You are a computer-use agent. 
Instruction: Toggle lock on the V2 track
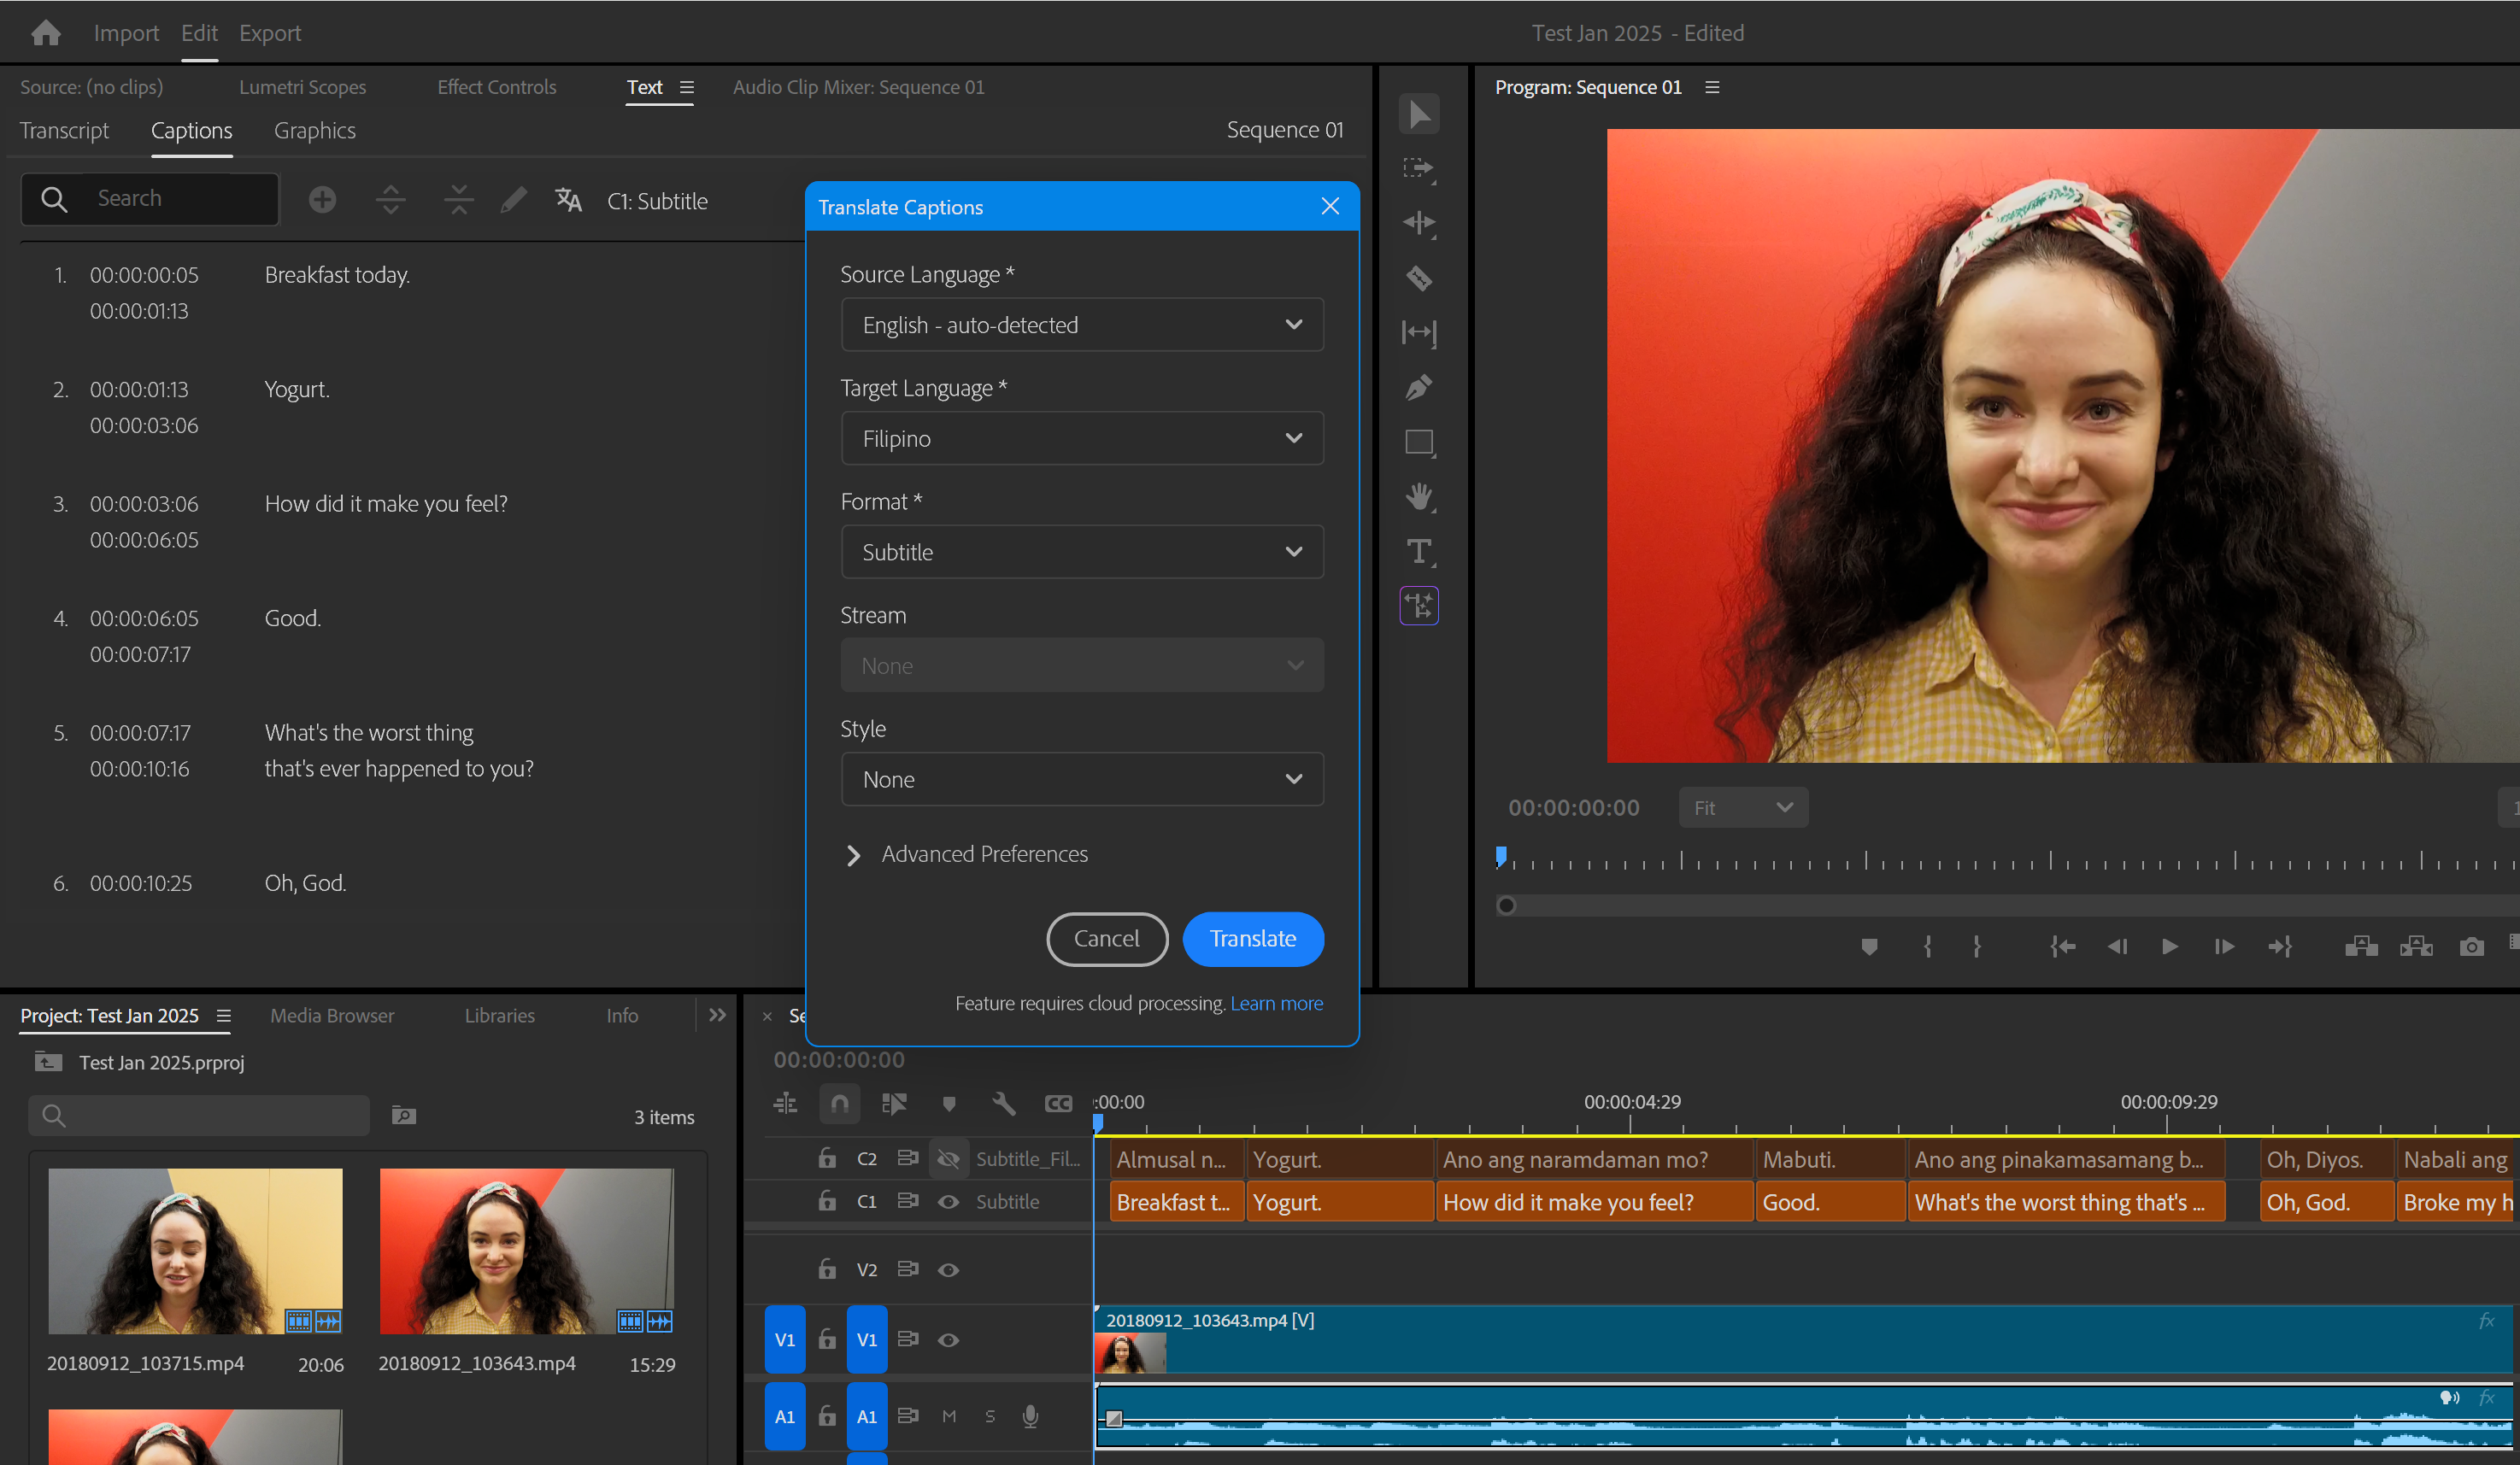pos(827,1269)
